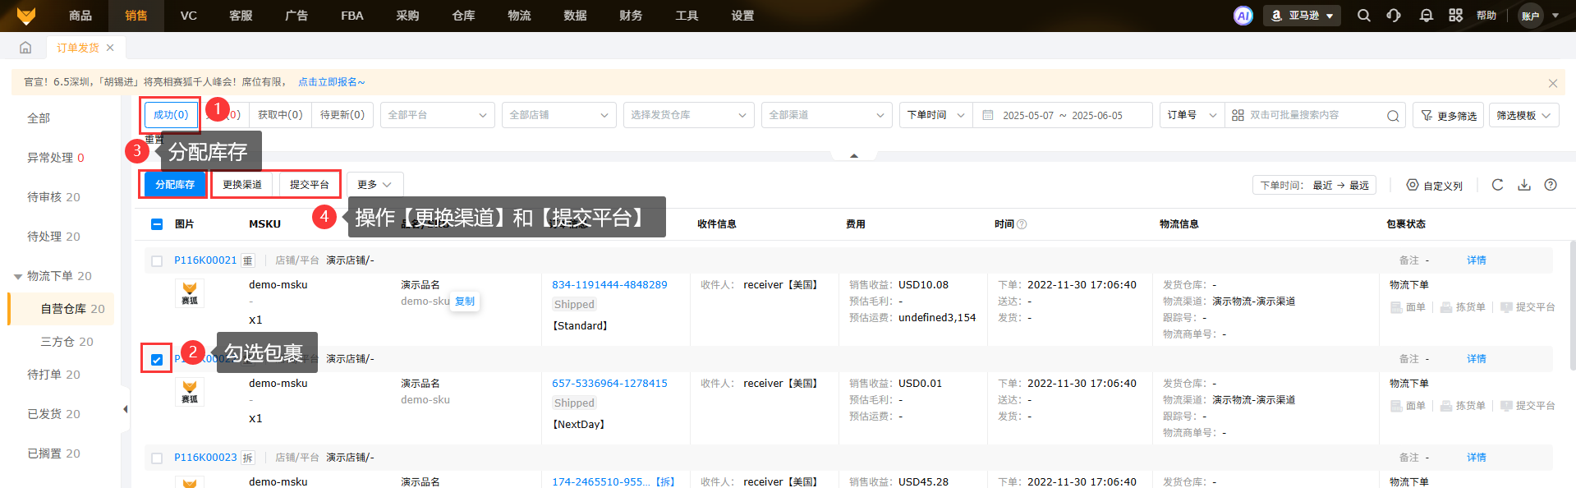The width and height of the screenshot is (1576, 488).
Task: Open order link 834-1191444-4848289
Action: [x=609, y=285]
